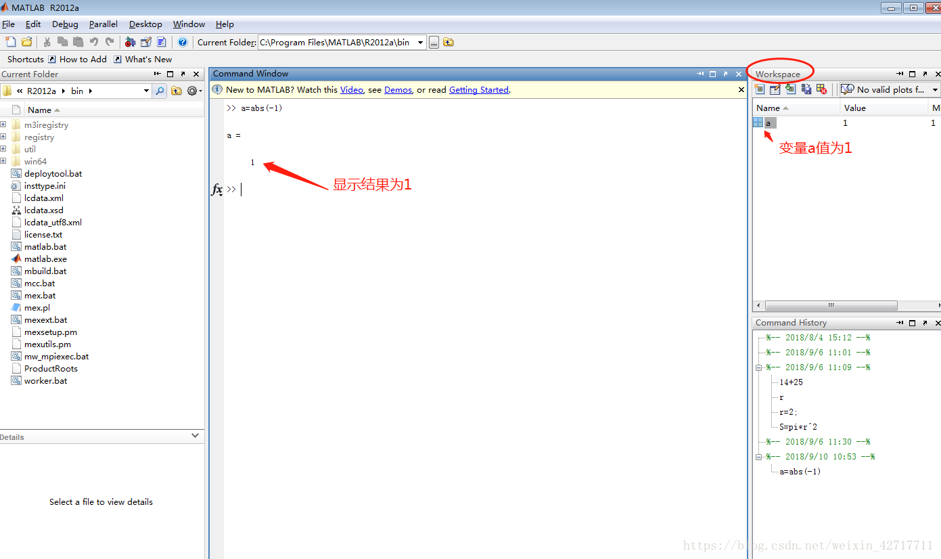Open MATLAB Help question-mark icon

(183, 42)
